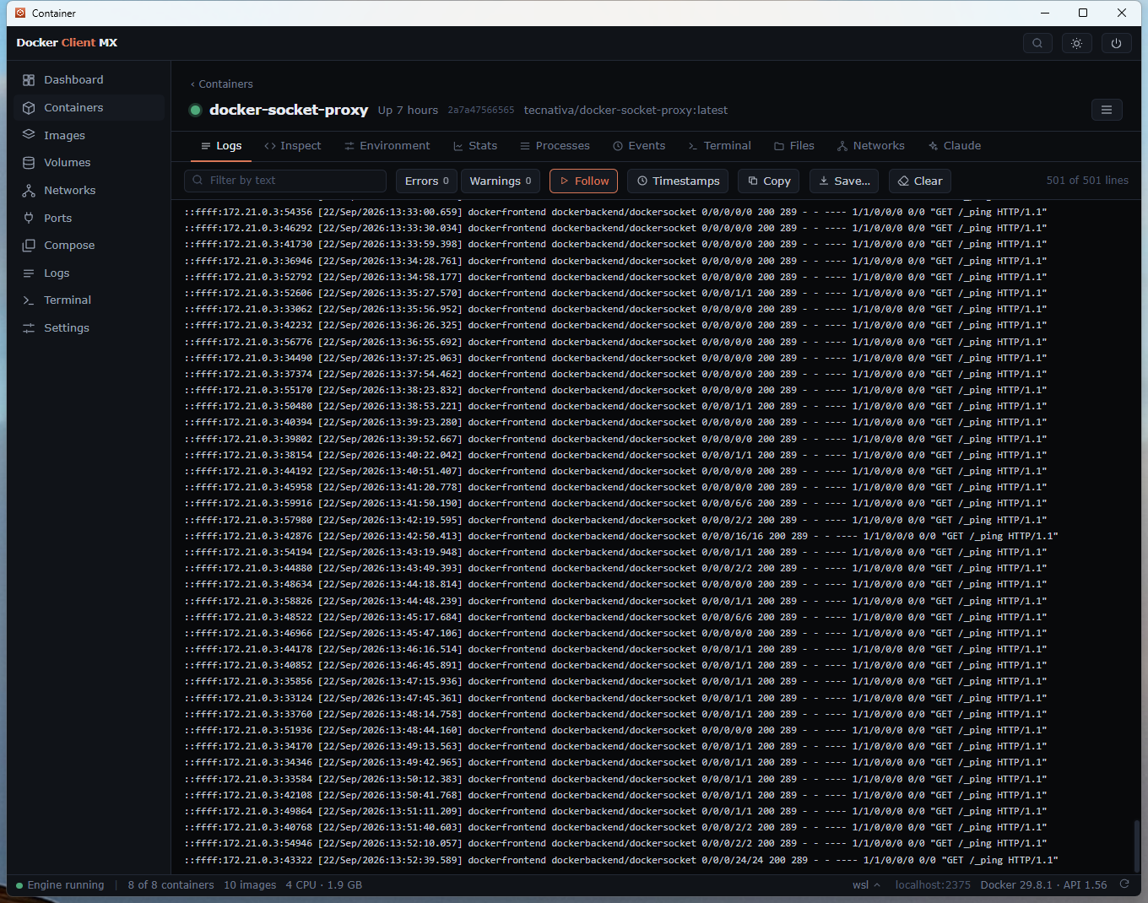
Task: Click Engine running status
Action: (60, 885)
